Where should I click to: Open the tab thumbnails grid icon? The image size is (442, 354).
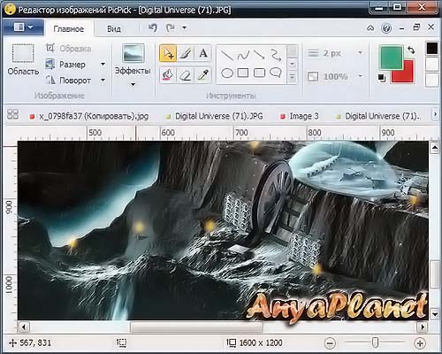[13, 114]
